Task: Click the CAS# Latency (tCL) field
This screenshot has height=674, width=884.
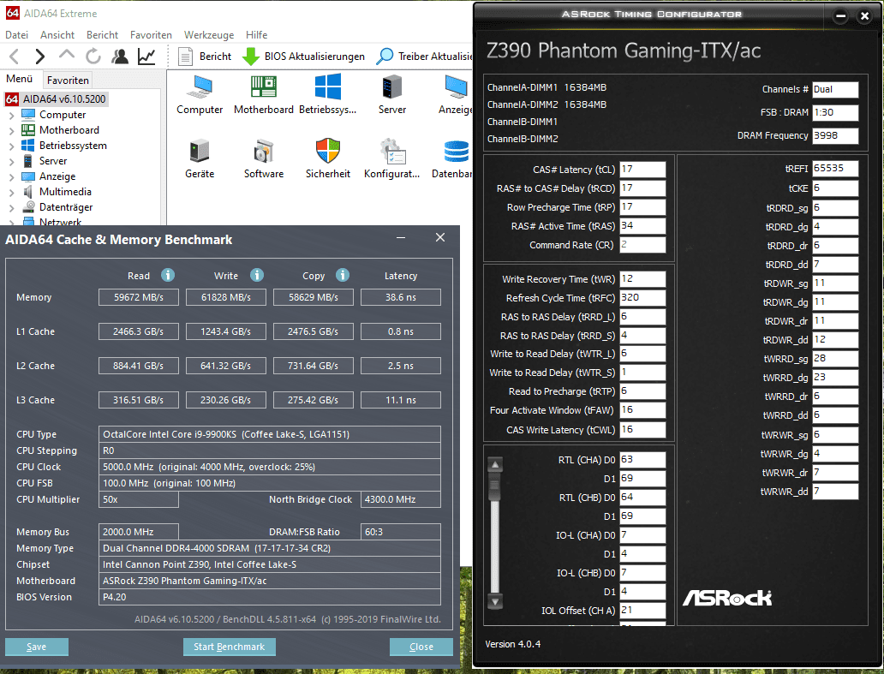Action: point(642,169)
